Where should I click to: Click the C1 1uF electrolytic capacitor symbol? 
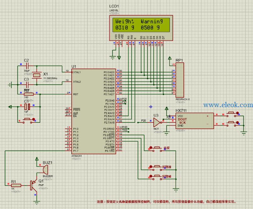pos(27,107)
